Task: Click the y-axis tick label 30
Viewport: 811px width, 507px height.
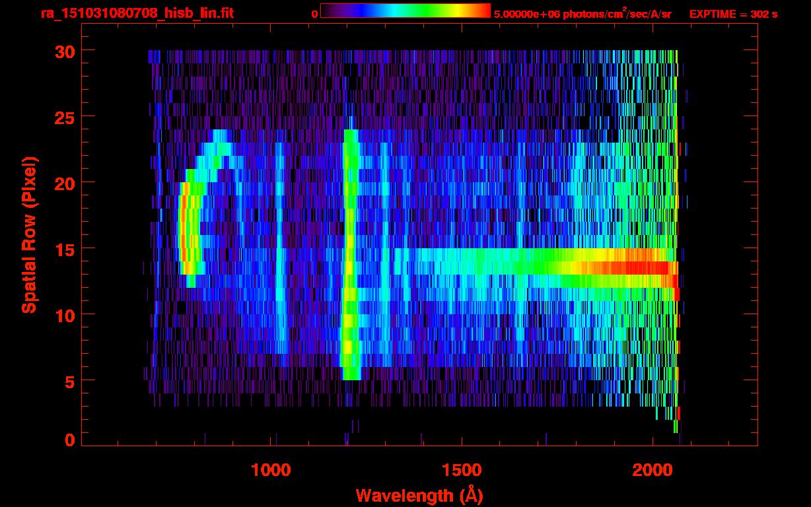Action: [x=64, y=51]
